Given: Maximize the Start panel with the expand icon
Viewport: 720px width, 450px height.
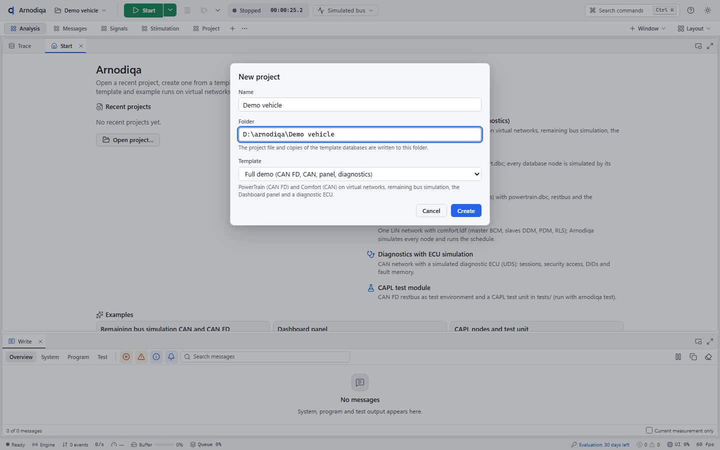Looking at the screenshot, I should click(x=709, y=46).
